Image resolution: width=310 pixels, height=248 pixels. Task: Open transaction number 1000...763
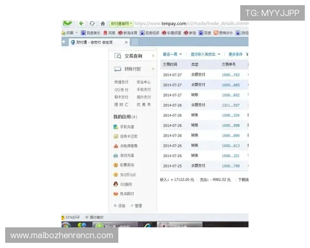(x=231, y=75)
